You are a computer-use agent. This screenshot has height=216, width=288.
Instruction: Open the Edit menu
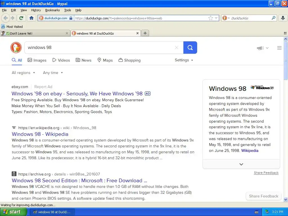tap(13, 10)
